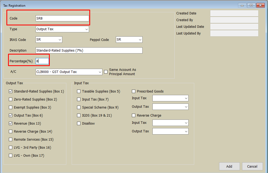Uncheck Revenue (Box 13)
The image size is (268, 173).
click(x=11, y=124)
